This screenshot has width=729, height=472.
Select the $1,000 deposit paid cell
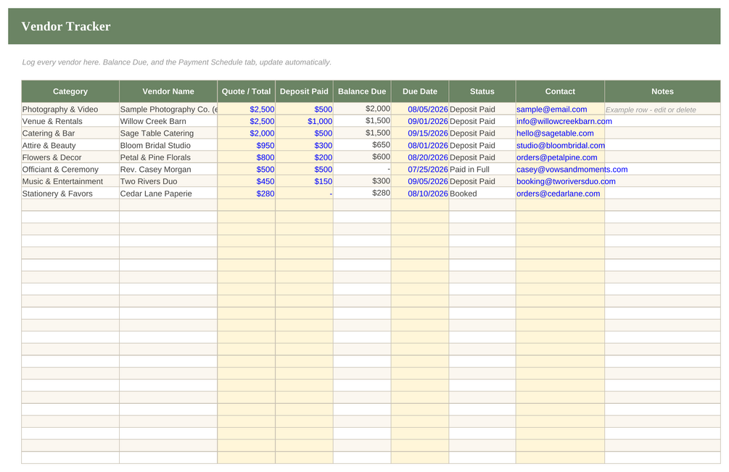click(304, 121)
